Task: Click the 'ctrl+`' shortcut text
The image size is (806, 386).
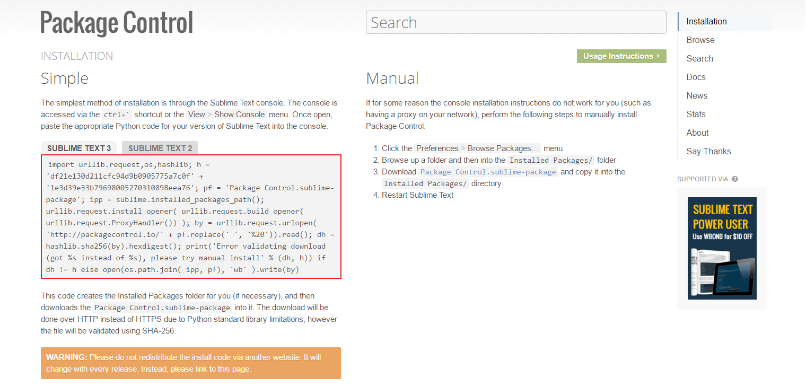Action: tap(117, 115)
